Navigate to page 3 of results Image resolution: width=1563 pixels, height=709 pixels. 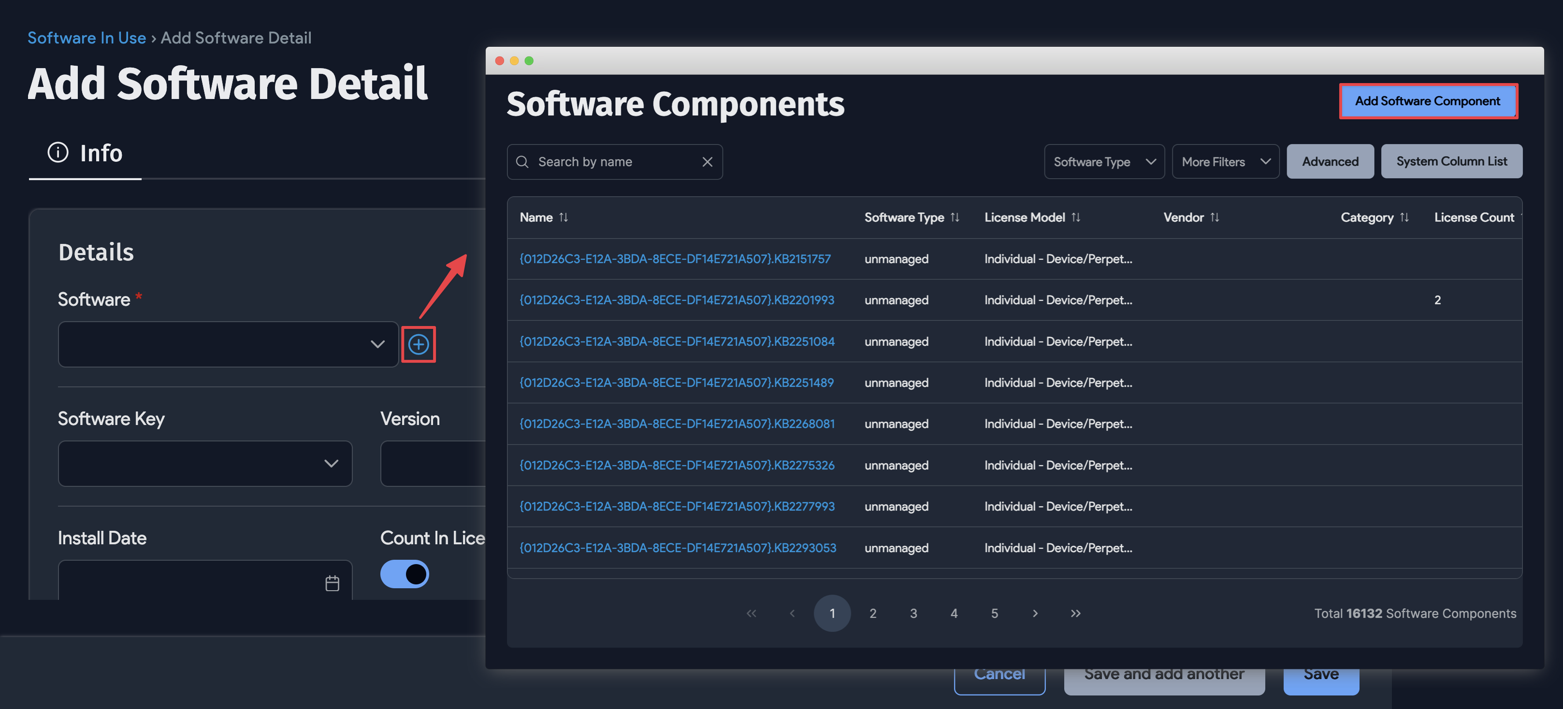coord(913,613)
